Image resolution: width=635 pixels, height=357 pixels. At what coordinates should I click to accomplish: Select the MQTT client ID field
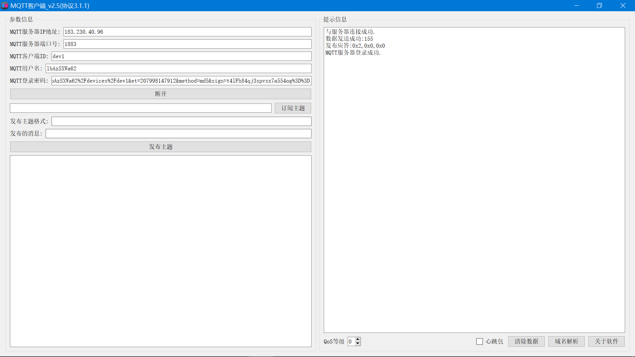(181, 56)
